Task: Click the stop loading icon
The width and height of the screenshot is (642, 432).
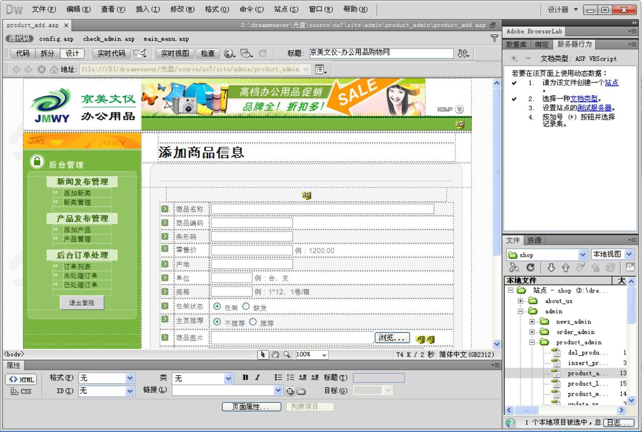Action: coord(41,69)
